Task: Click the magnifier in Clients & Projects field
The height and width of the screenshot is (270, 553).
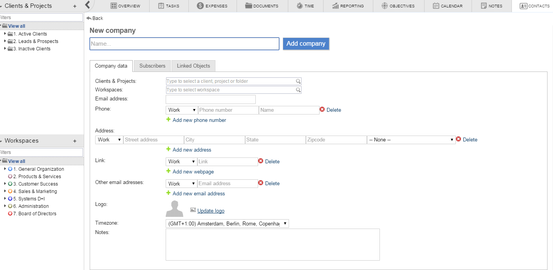Action: (x=298, y=81)
